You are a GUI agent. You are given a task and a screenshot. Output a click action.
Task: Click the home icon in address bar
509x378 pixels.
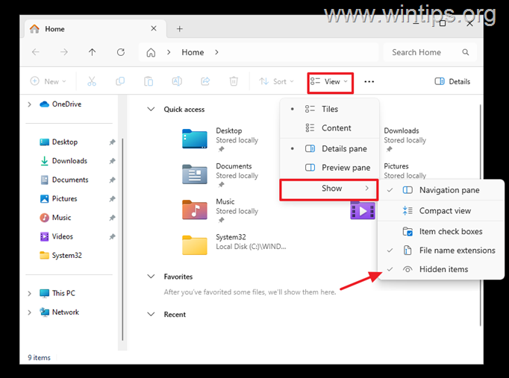point(151,52)
